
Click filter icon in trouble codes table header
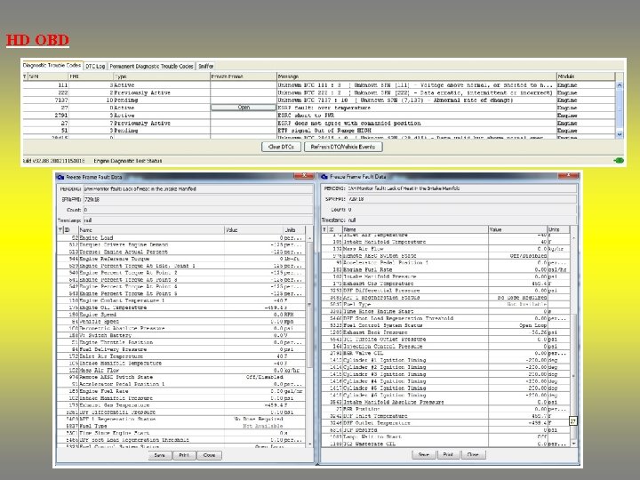click(25, 76)
